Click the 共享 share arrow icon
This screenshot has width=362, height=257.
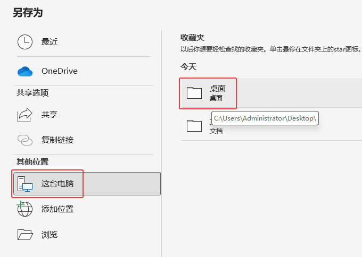[x=25, y=115]
